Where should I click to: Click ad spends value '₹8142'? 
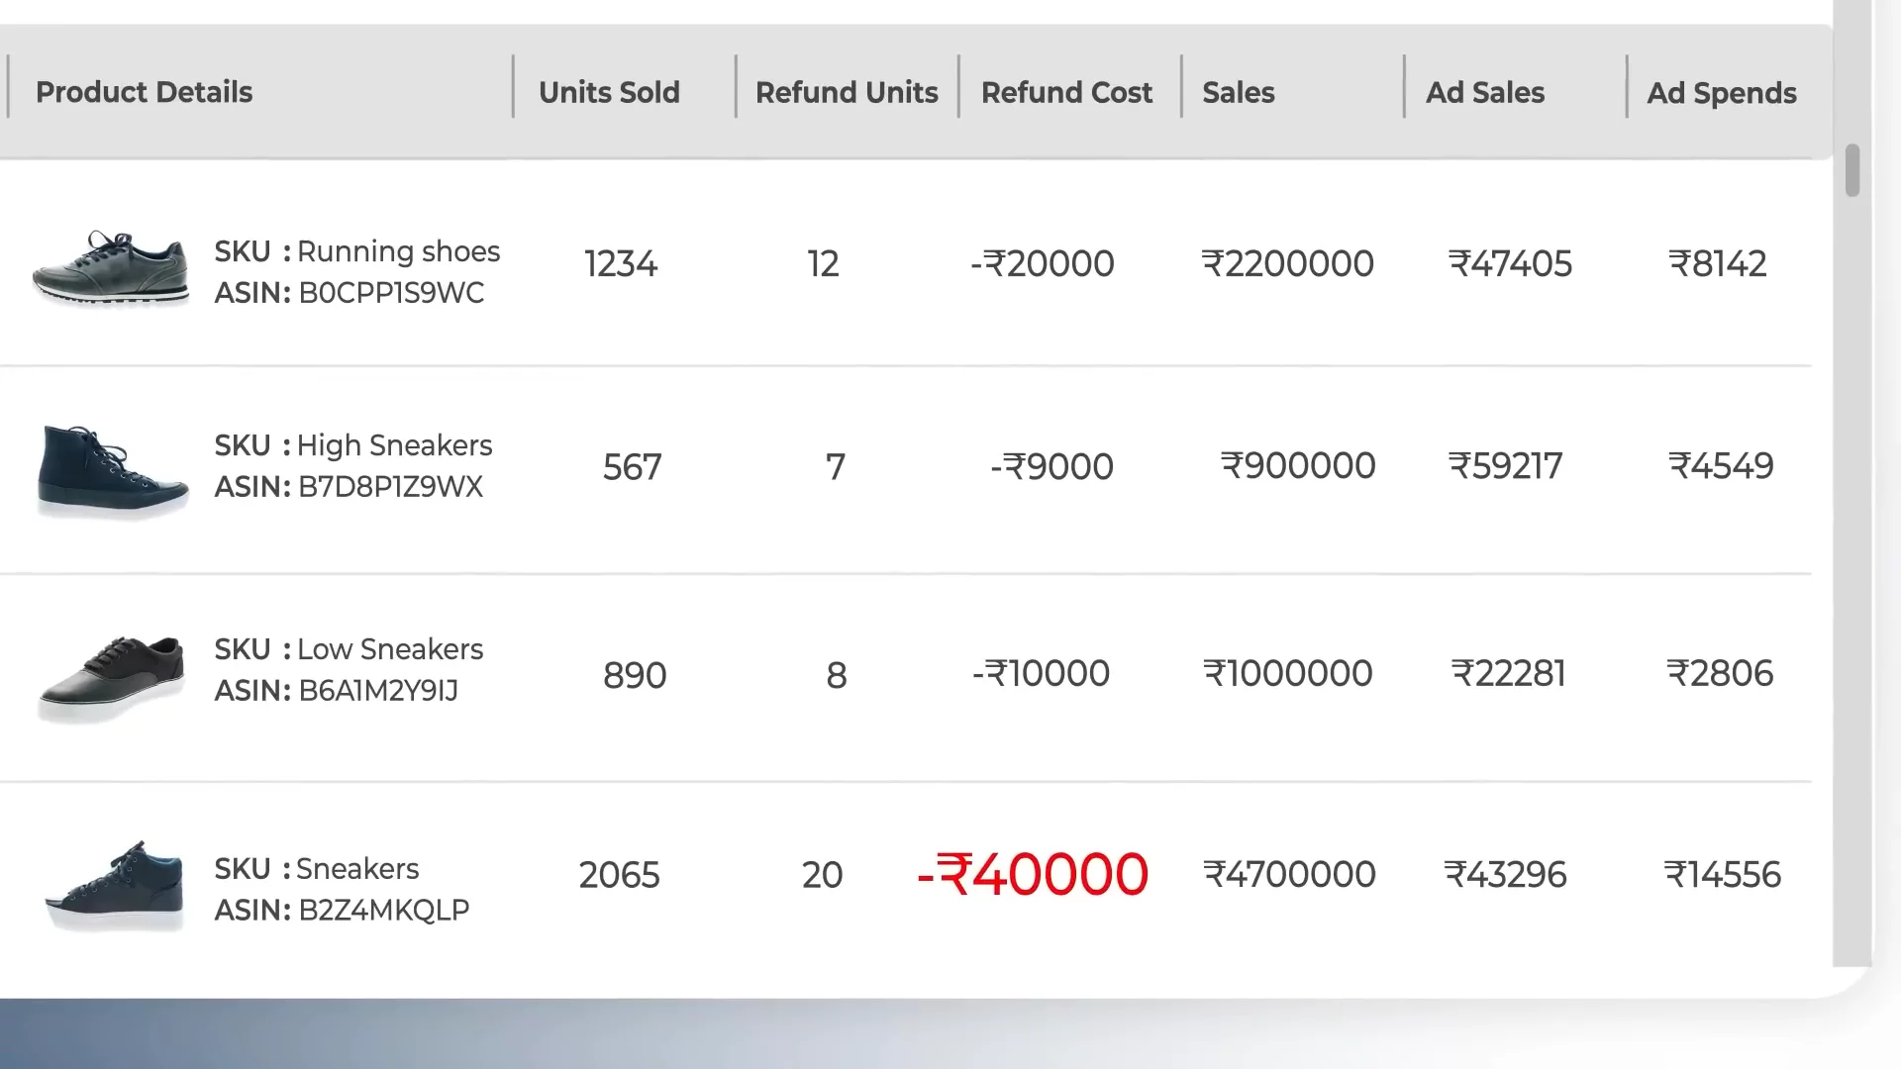(1718, 264)
